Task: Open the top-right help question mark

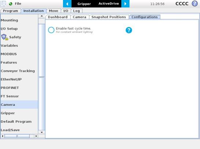Action: pyautogui.click(x=195, y=4)
